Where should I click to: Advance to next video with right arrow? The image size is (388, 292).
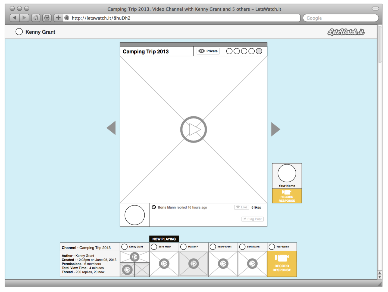point(276,129)
